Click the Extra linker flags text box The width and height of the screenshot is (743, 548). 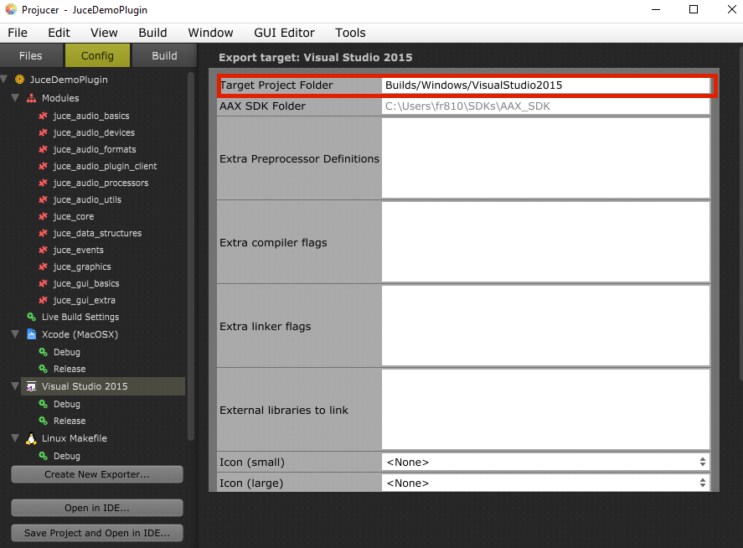click(x=545, y=326)
